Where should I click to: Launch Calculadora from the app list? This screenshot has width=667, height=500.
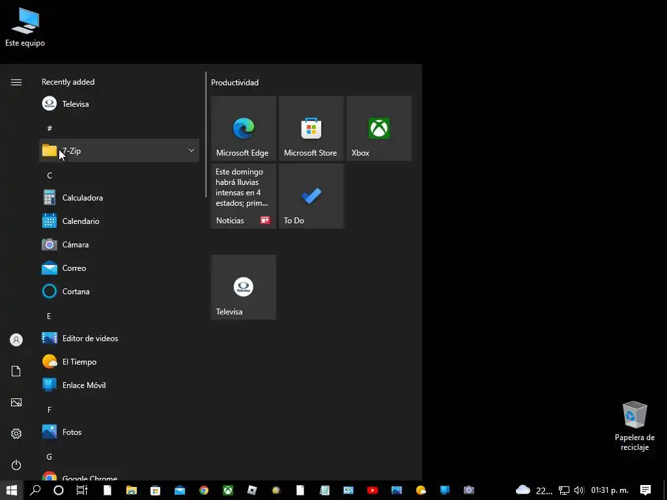click(119, 198)
